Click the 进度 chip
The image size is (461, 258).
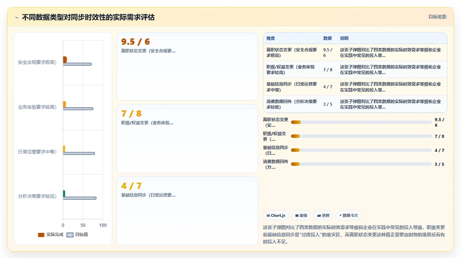click(323, 215)
